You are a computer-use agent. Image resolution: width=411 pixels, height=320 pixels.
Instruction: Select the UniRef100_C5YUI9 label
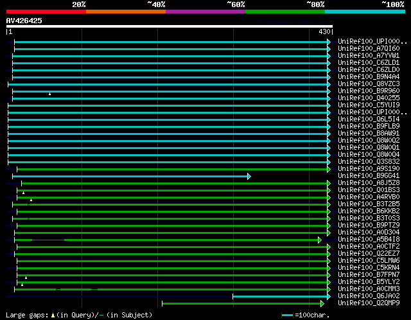[369, 105]
